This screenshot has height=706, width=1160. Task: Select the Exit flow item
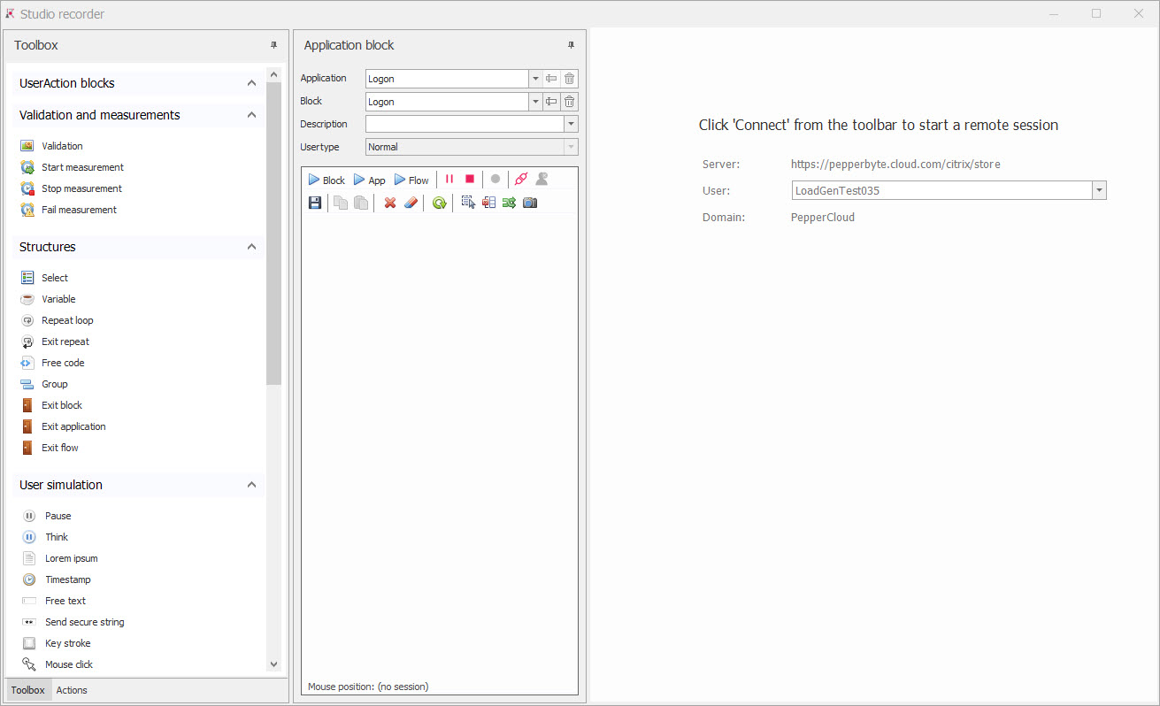pos(50,448)
